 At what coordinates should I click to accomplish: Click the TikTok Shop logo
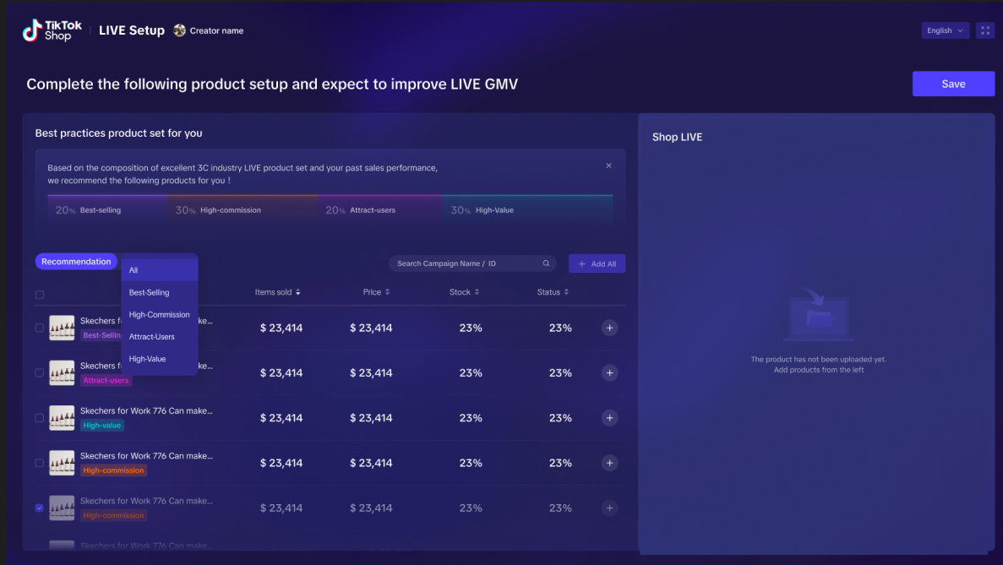(x=52, y=31)
